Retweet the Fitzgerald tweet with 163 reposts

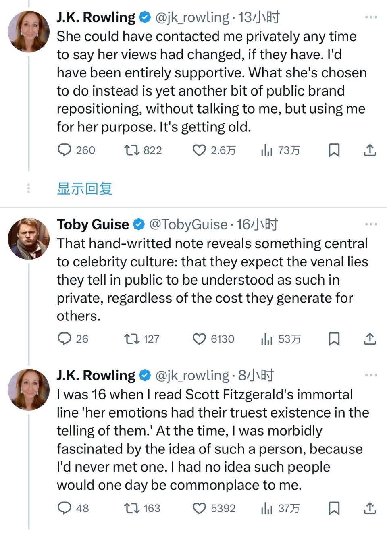(132, 508)
